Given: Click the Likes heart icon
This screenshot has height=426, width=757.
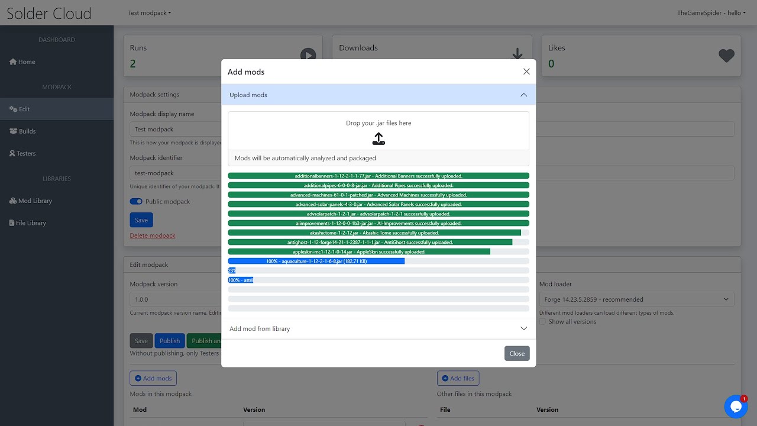Looking at the screenshot, I should [726, 56].
